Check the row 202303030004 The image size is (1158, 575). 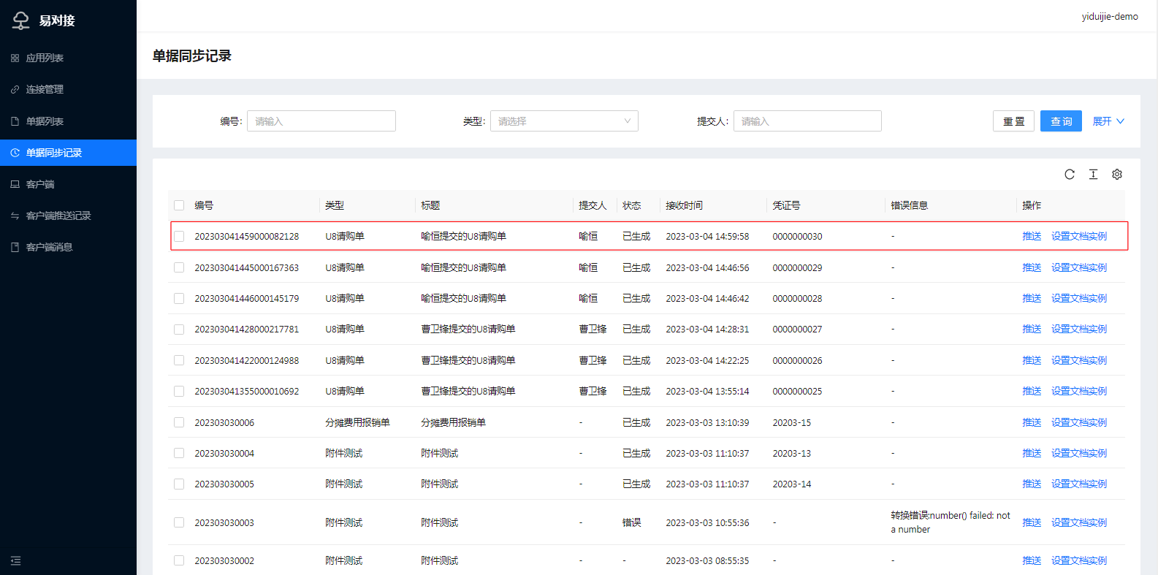pyautogui.click(x=179, y=453)
